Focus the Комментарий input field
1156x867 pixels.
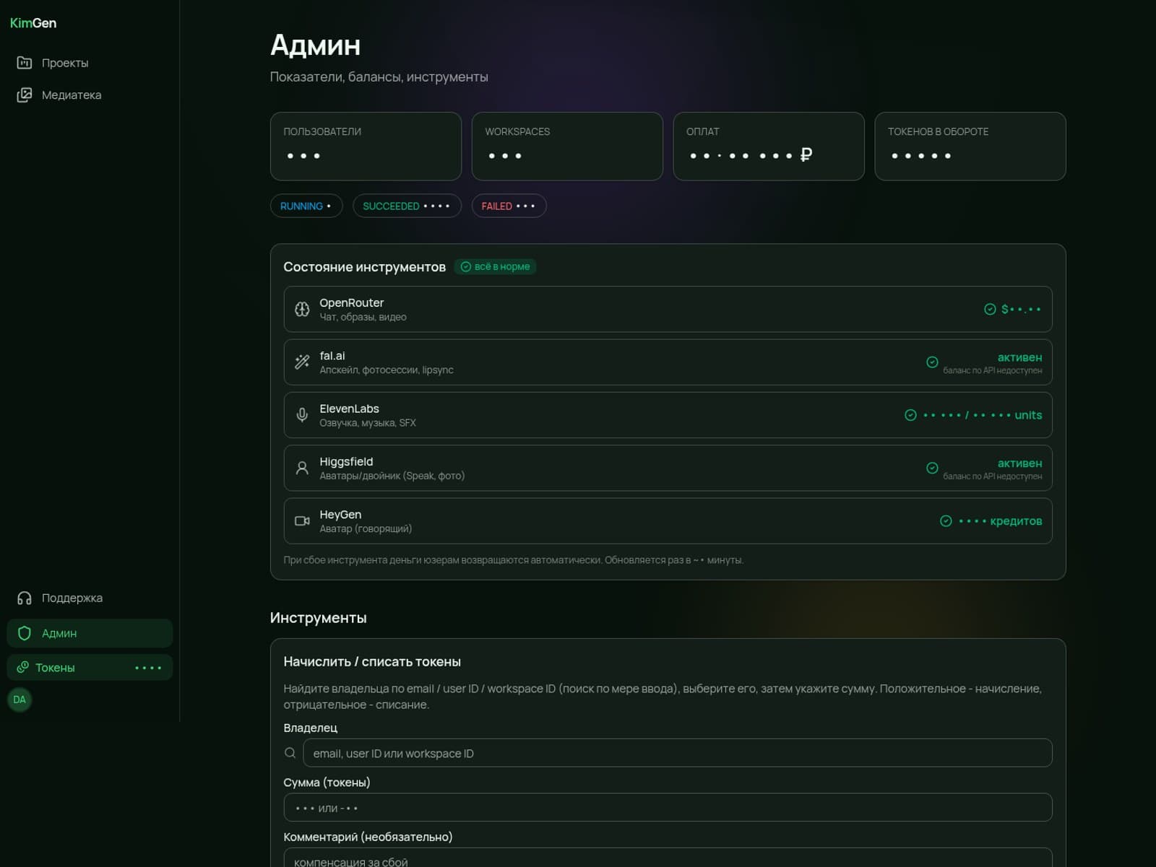click(x=668, y=858)
